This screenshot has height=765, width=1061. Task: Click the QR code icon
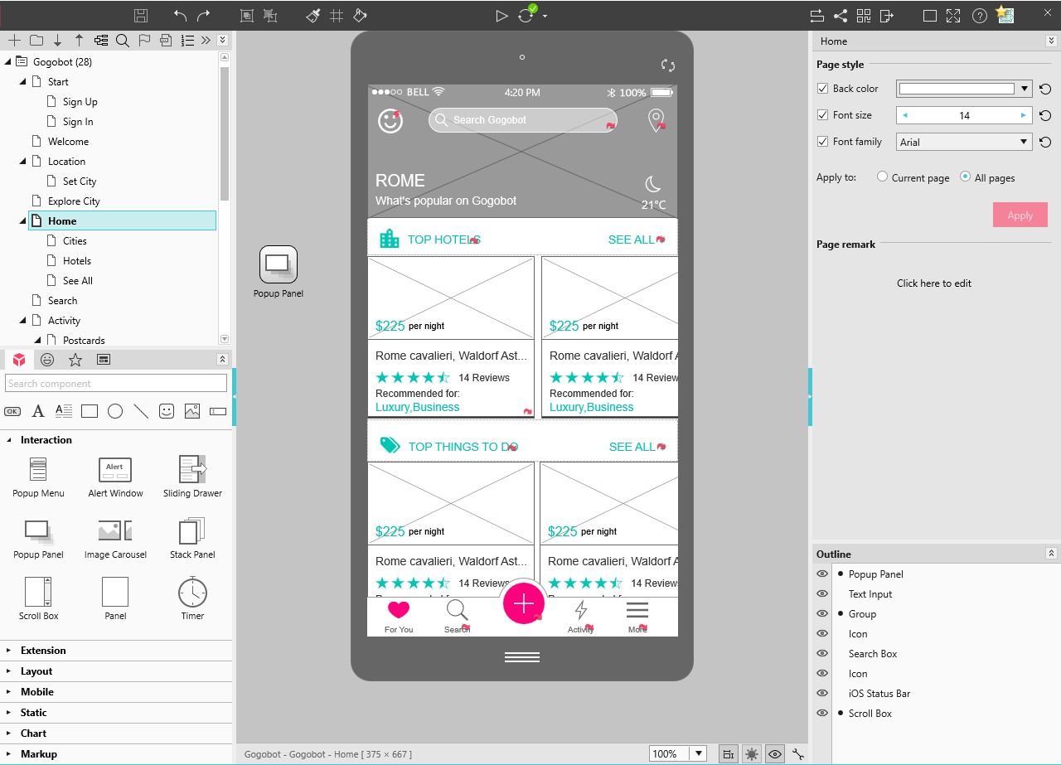pos(864,16)
